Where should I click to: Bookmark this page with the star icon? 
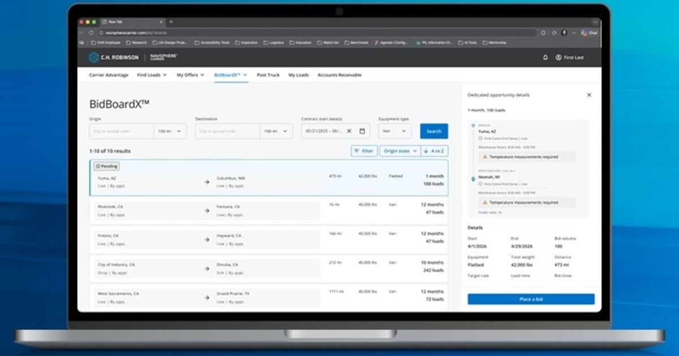pyautogui.click(x=553, y=33)
